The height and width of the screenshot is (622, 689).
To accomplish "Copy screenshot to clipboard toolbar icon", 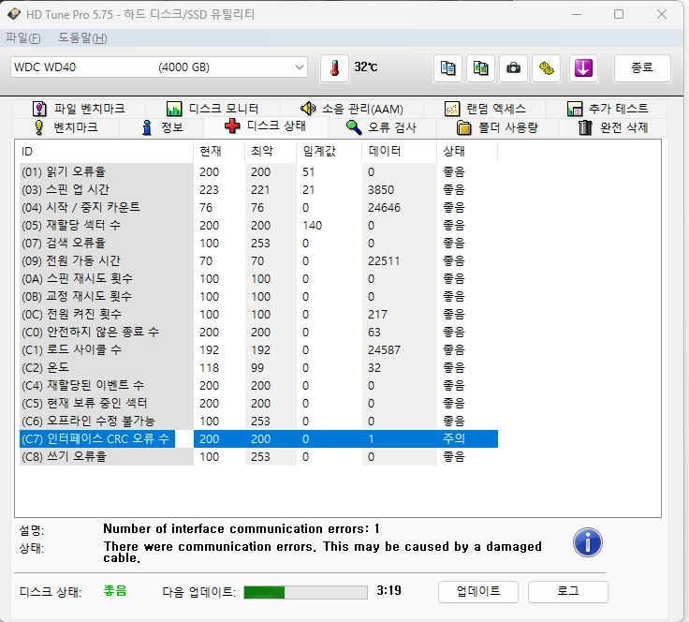I will pyautogui.click(x=481, y=68).
